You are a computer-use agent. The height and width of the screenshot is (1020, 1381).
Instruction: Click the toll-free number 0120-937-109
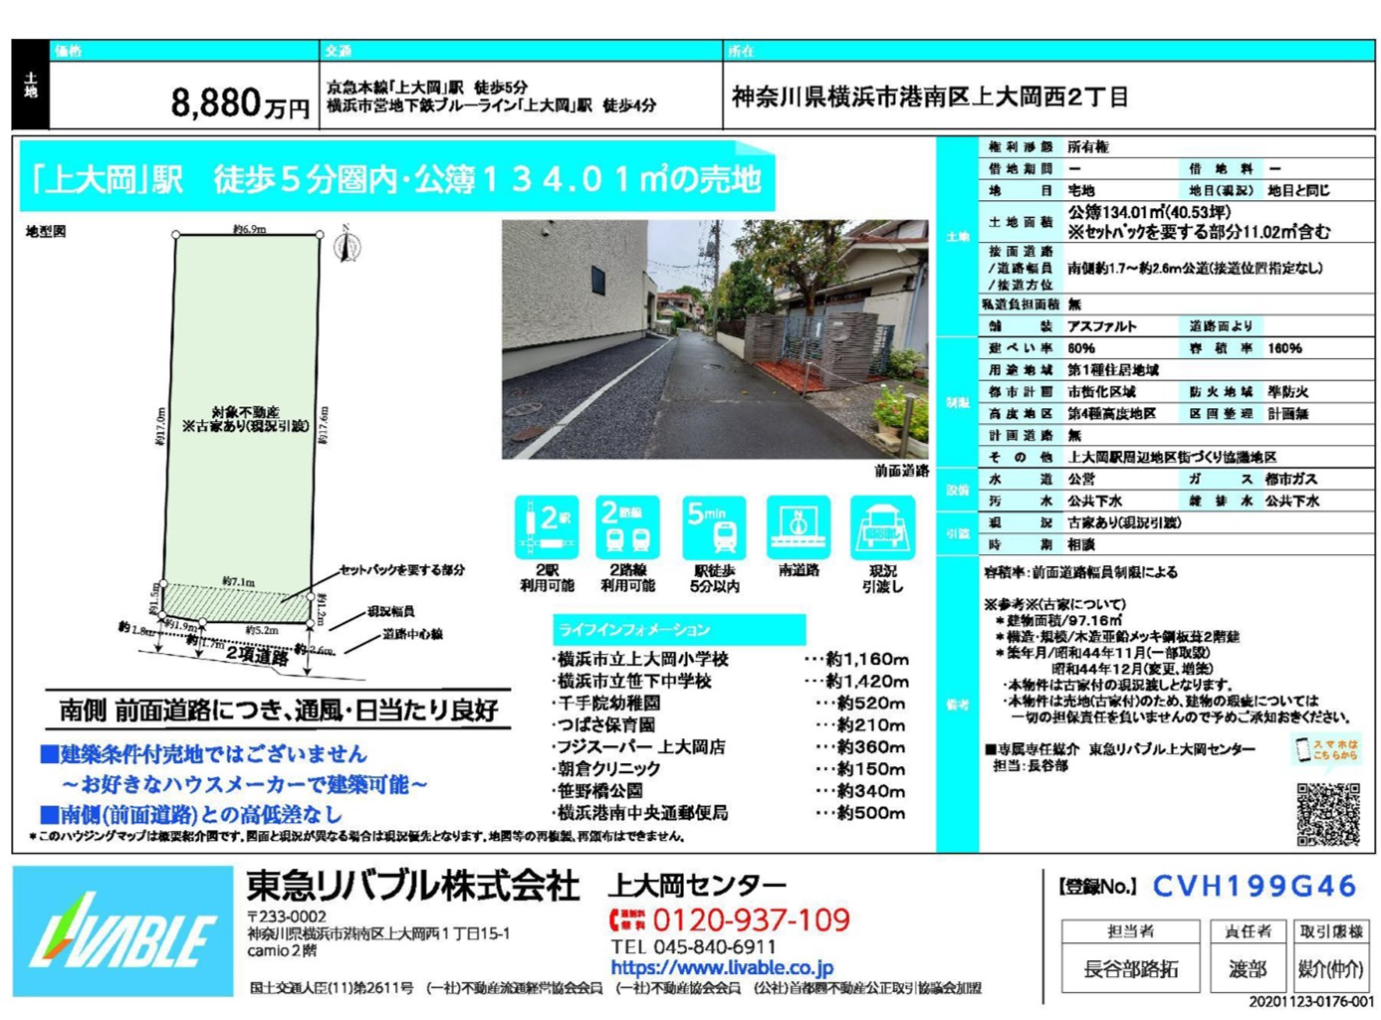(x=751, y=919)
